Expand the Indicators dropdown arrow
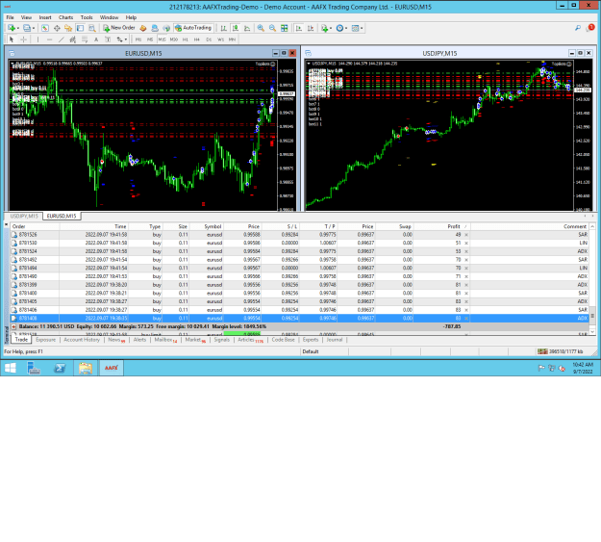This screenshot has height=542, width=601. point(331,28)
